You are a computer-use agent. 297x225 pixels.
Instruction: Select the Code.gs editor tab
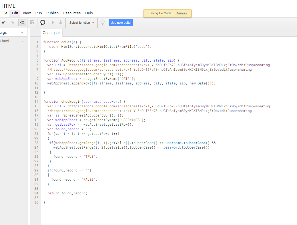50,33
